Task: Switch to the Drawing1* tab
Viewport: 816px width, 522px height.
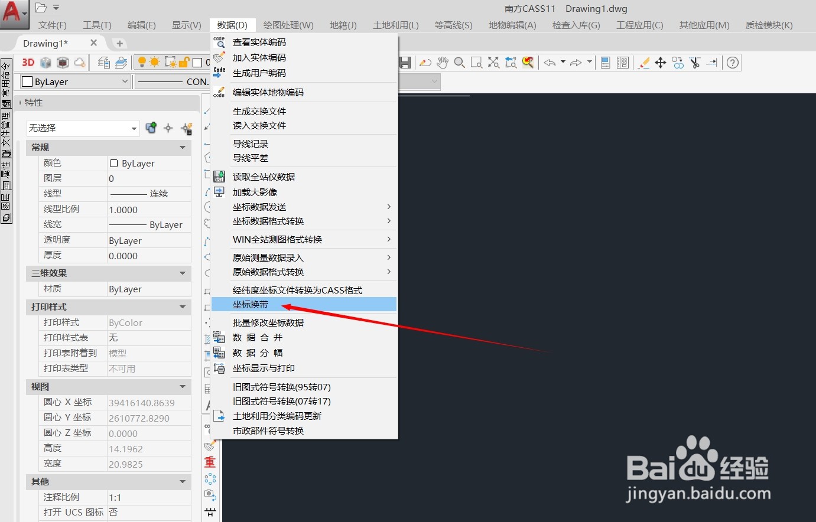Action: pyautogui.click(x=45, y=43)
